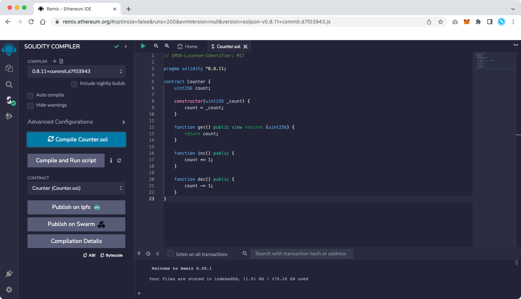Switch to the Home tab
The width and height of the screenshot is (521, 299).
pyautogui.click(x=188, y=46)
